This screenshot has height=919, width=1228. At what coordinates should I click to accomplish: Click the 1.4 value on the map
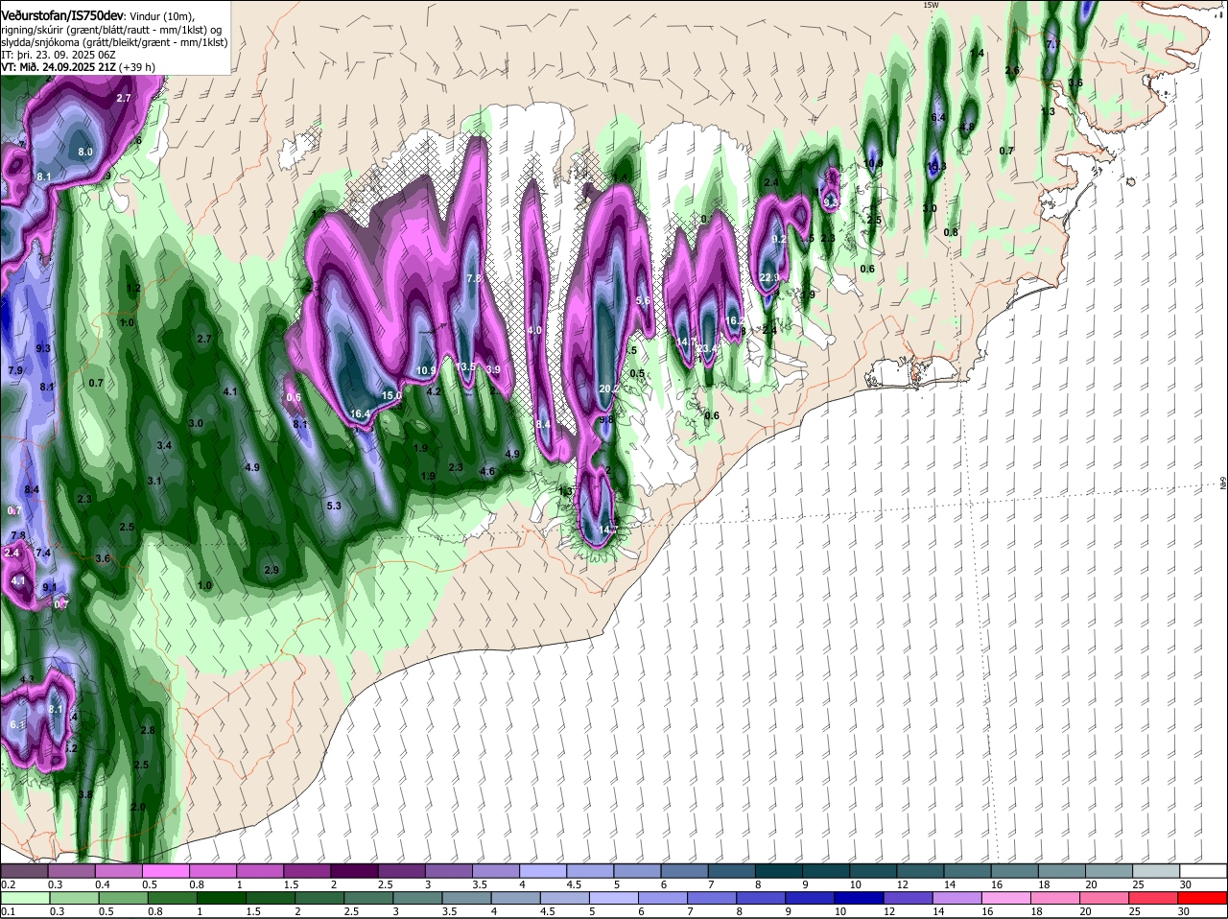pos(977,53)
